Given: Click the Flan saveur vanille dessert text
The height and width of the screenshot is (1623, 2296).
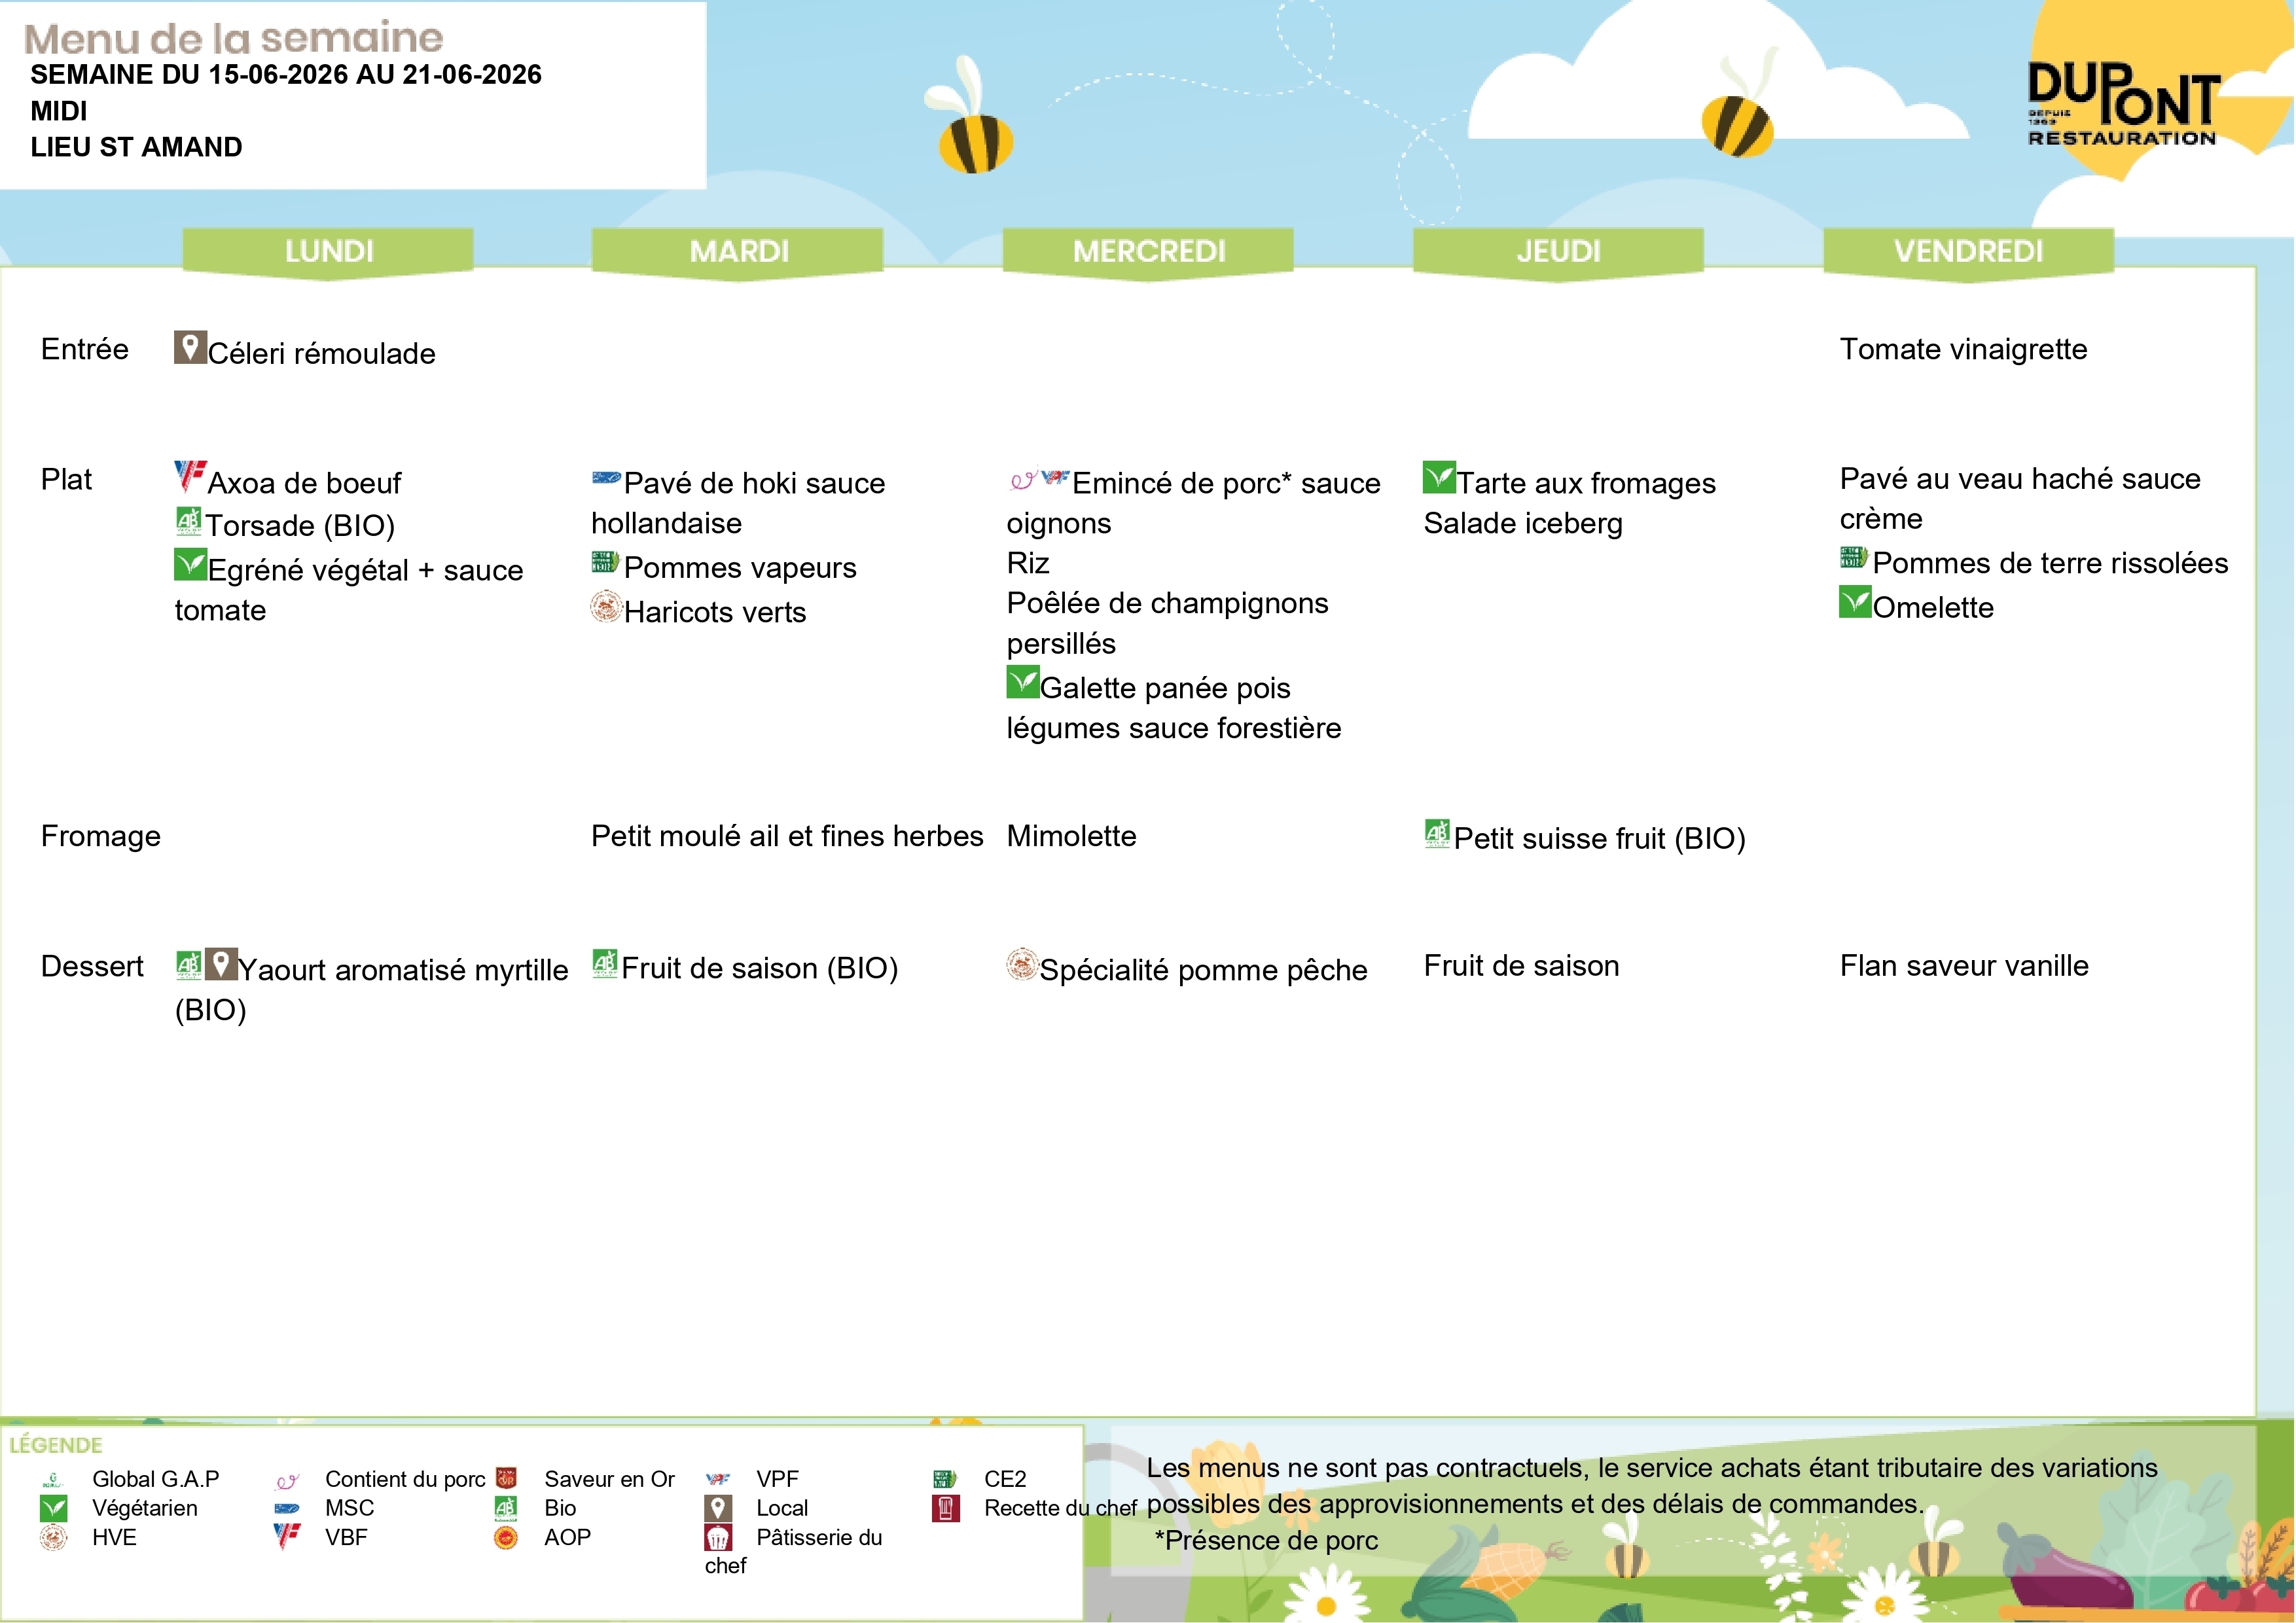Looking at the screenshot, I should [1964, 966].
